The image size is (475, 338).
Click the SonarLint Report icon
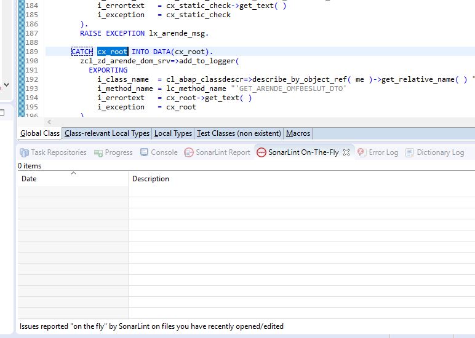pyautogui.click(x=190, y=152)
